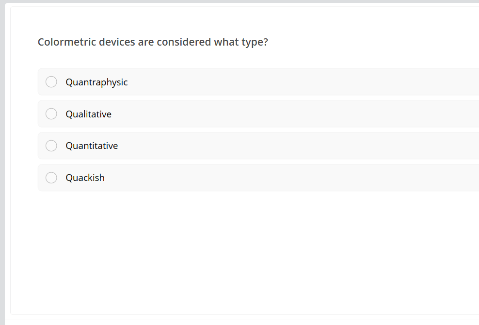Select the Quantitative radio button
Image resolution: width=479 pixels, height=325 pixels.
tap(51, 146)
